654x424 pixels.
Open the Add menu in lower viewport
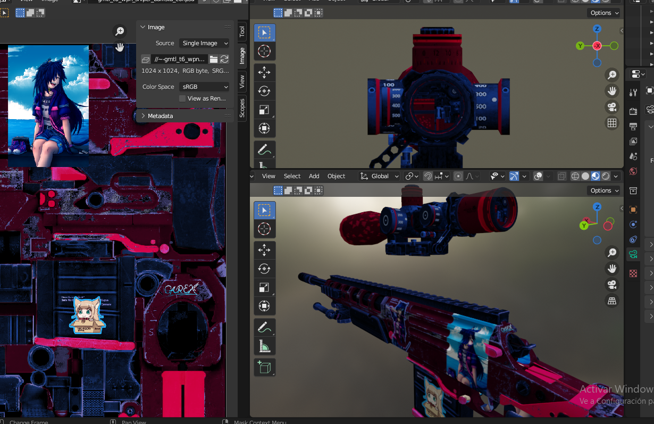[x=314, y=176]
